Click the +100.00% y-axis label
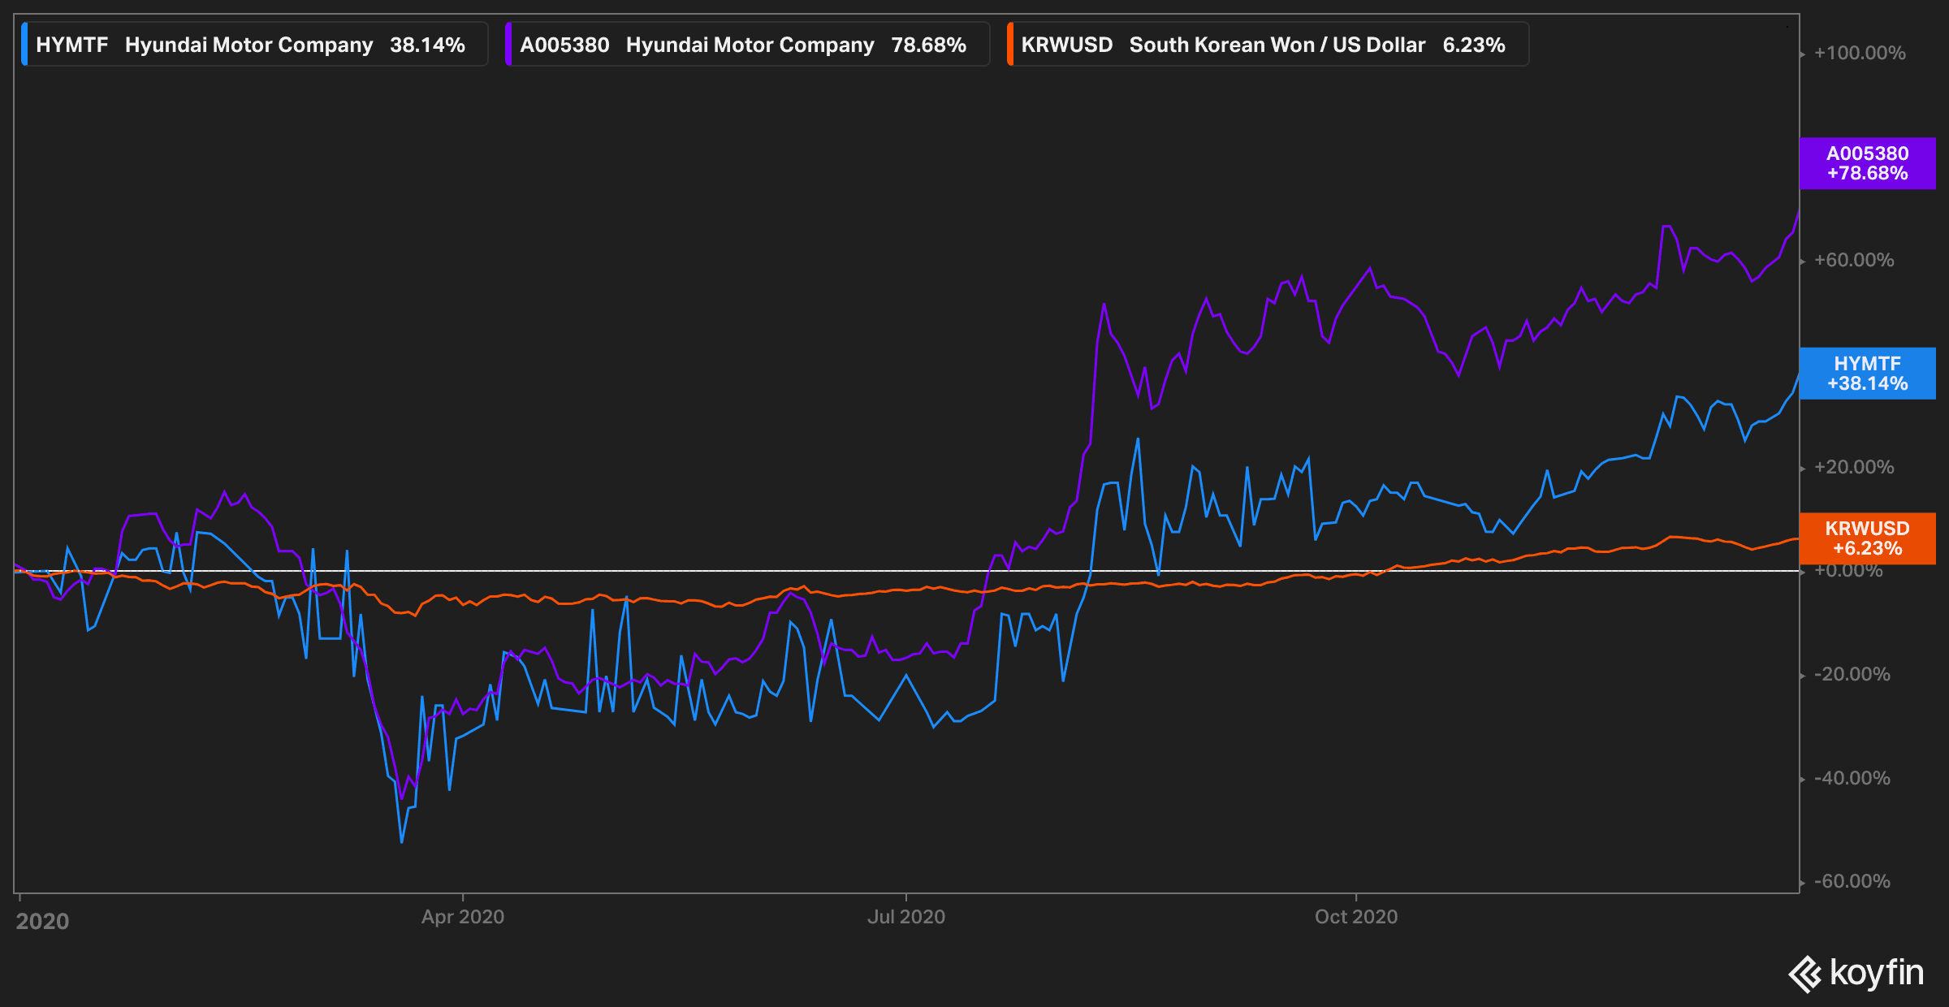1949x1007 pixels. [x=1860, y=53]
